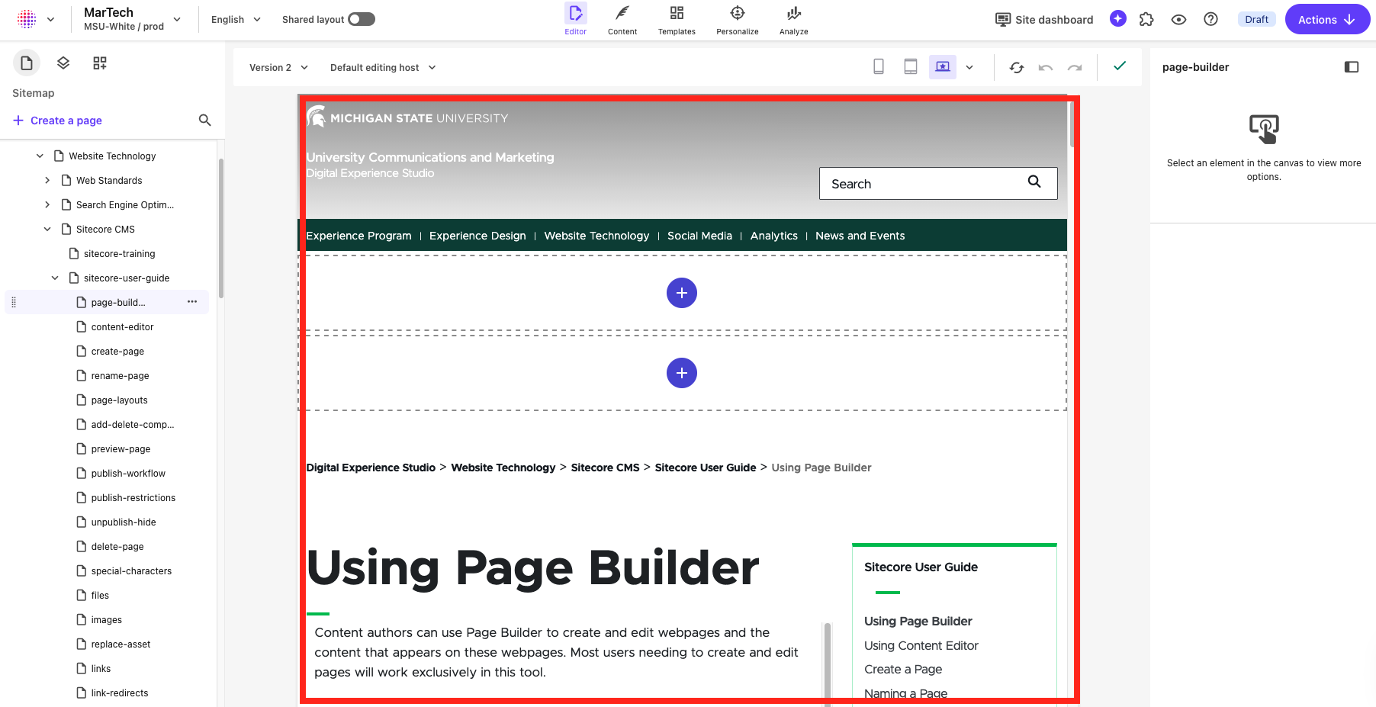Image resolution: width=1376 pixels, height=707 pixels.
Task: Open the app switcher dropdown chevron
Action: click(x=51, y=19)
